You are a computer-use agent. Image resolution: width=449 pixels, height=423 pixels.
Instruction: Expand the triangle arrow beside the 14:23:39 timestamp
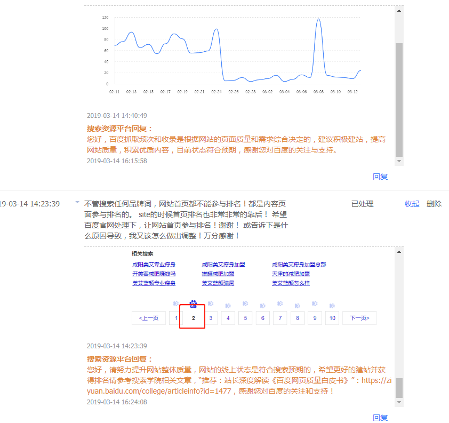tap(77, 203)
